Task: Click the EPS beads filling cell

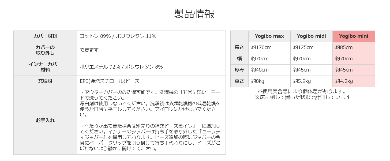Action: tap(151, 81)
